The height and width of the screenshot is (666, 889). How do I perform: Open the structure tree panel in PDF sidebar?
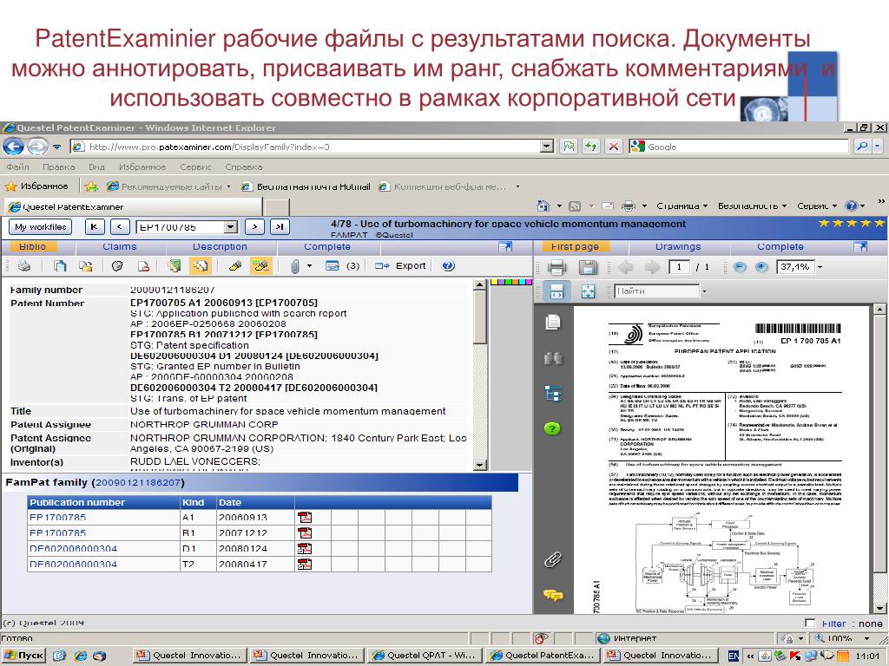[553, 393]
